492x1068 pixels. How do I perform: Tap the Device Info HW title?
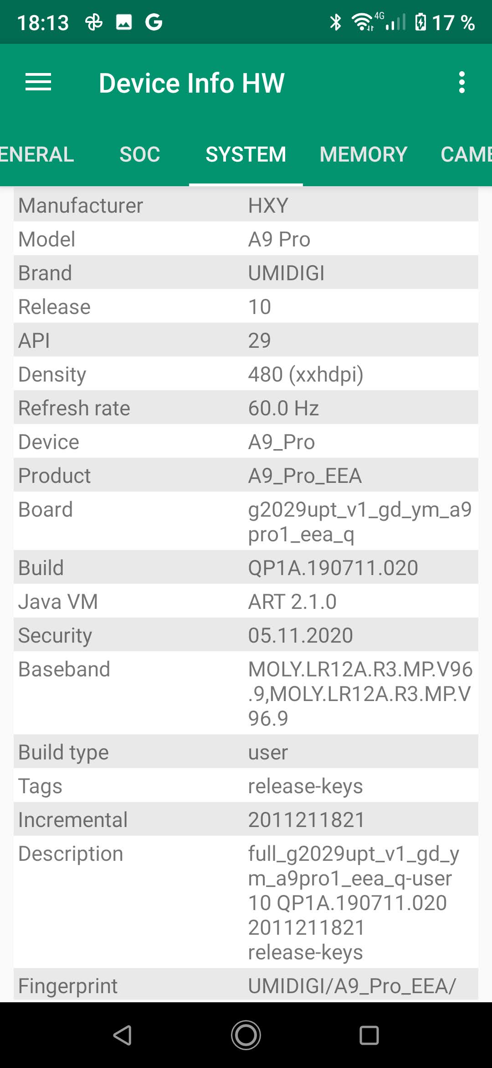point(192,83)
